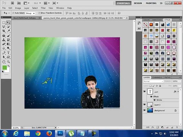
Task: Select the Eyedropper tool
Action: click(8, 31)
